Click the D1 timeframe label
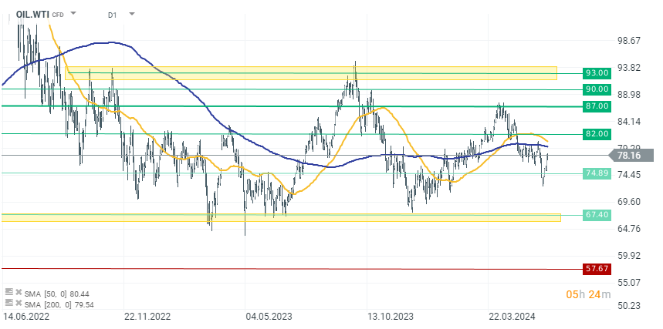663x329 pixels. coord(112,15)
